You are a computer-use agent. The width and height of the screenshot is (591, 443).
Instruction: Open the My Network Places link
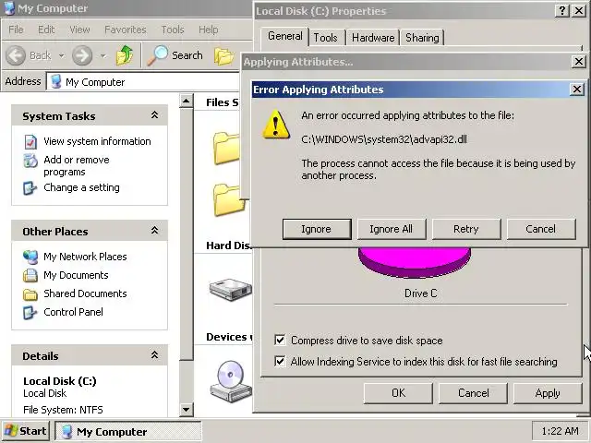coord(85,257)
